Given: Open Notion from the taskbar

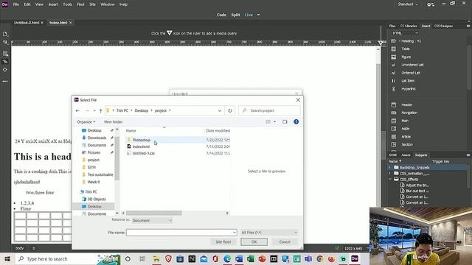Looking at the screenshot, I should [x=192, y=258].
